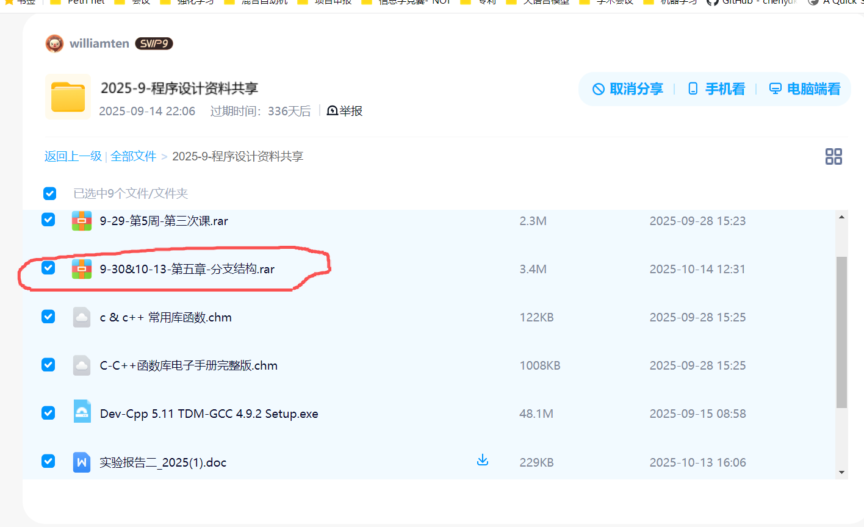The image size is (864, 527).
Task: Click 全部文件 breadcrumb link
Action: [133, 156]
